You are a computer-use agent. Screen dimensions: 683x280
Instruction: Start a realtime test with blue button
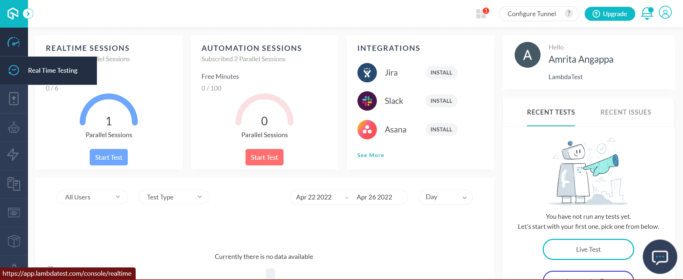click(x=109, y=158)
